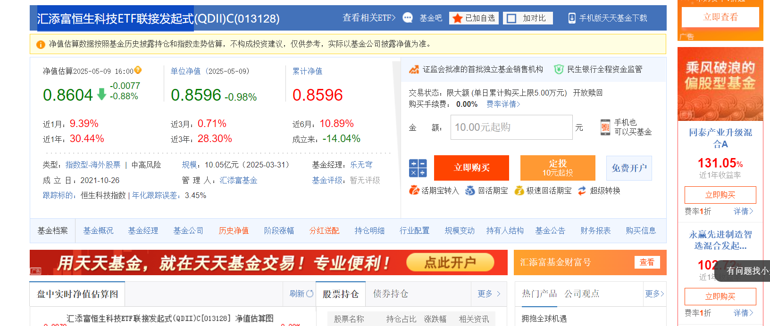Open the 持有人结构 tab
Viewport: 770px width, 326px height.
click(x=505, y=231)
